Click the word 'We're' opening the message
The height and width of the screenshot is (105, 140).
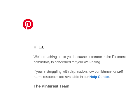pos(38,57)
